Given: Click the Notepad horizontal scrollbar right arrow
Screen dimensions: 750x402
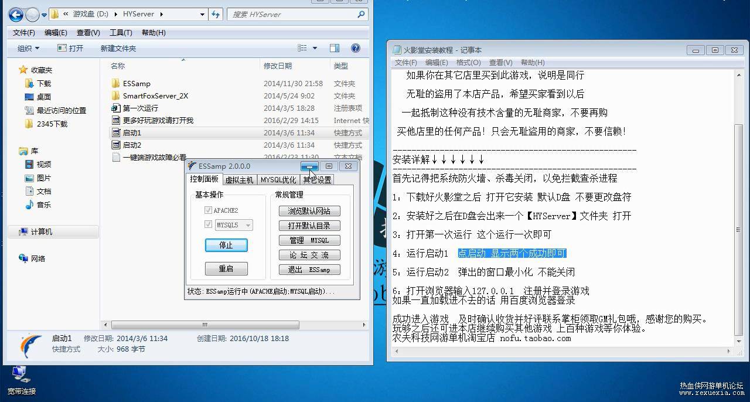Looking at the screenshot, I should [x=729, y=351].
